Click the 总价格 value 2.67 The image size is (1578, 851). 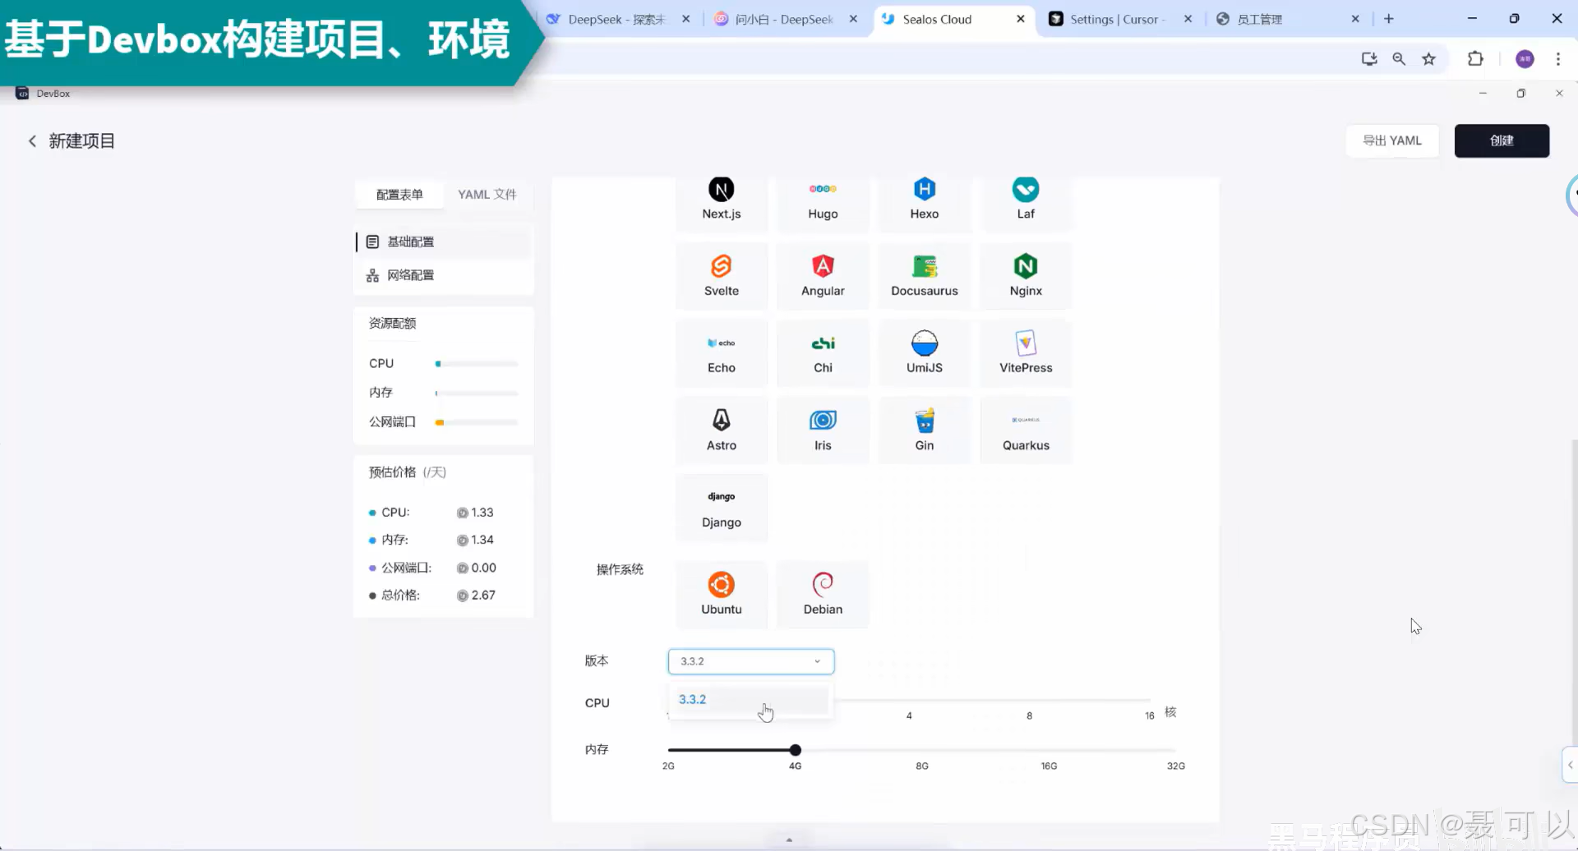coord(483,596)
